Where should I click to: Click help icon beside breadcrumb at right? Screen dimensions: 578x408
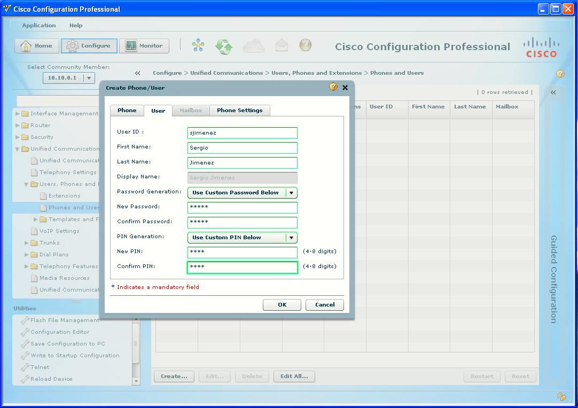[560, 73]
